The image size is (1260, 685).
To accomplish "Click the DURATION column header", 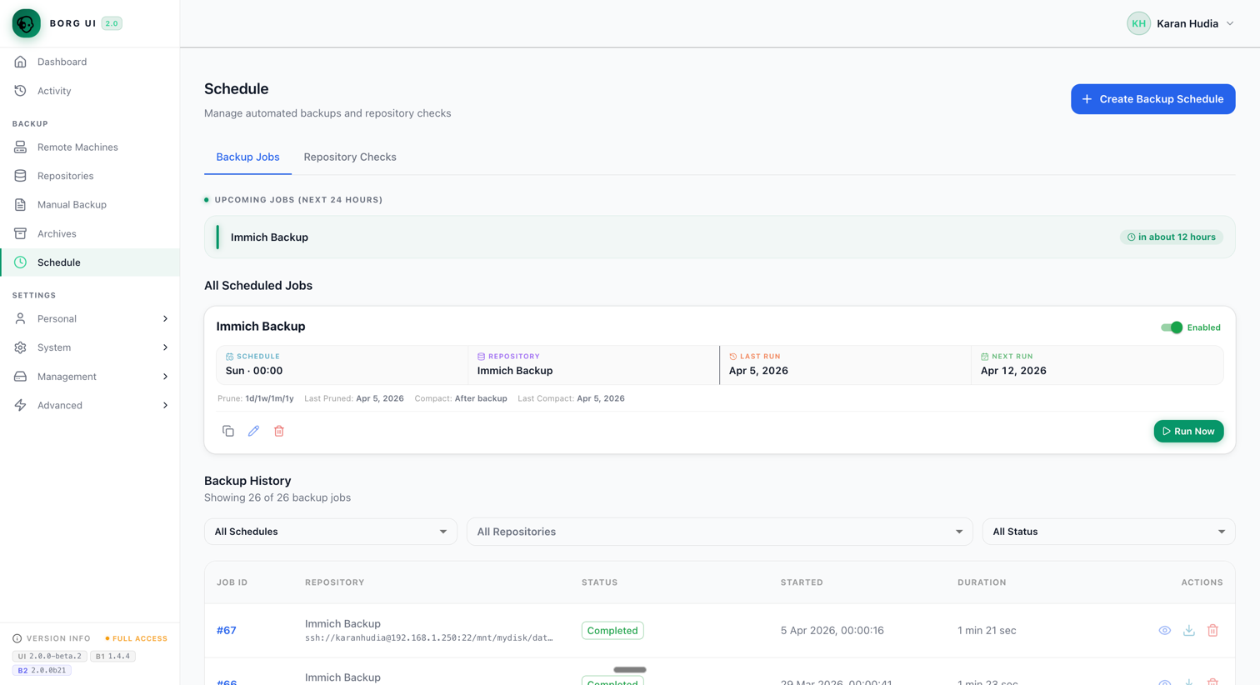I will 982,582.
